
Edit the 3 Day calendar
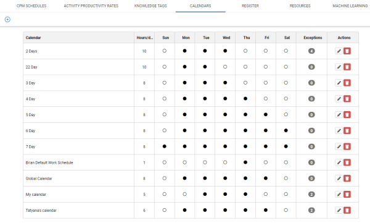pos(339,83)
